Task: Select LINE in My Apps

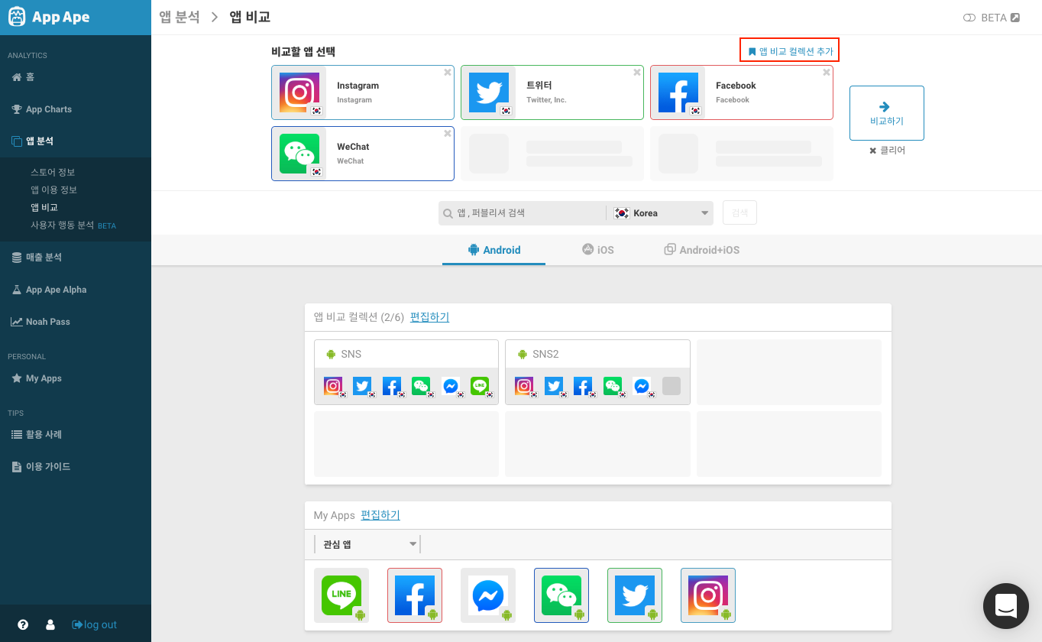Action: [x=341, y=595]
